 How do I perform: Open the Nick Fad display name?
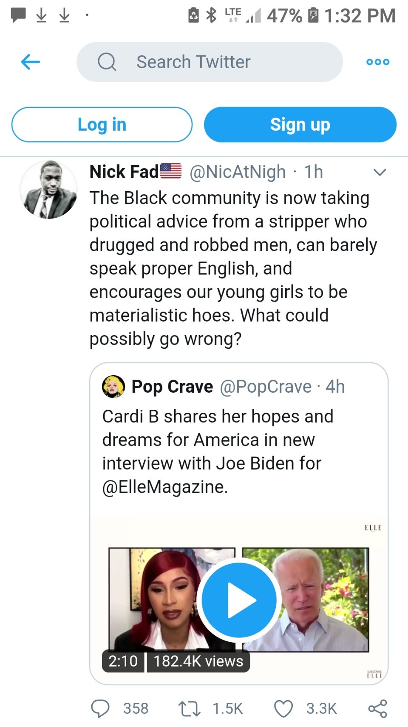(x=124, y=172)
